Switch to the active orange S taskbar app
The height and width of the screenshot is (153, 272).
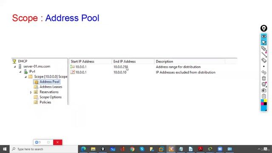171,149
